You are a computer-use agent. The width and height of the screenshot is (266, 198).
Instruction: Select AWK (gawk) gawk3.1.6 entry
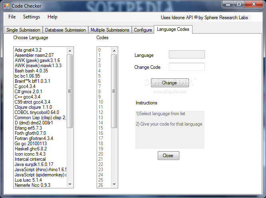(x=40, y=60)
